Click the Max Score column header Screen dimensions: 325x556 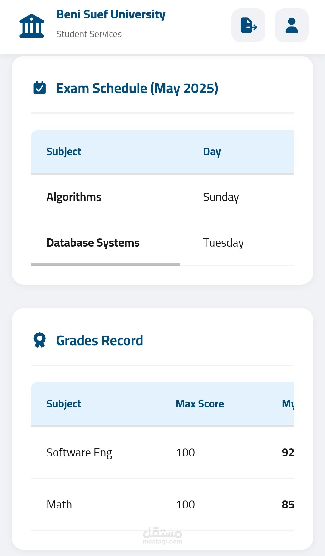tap(200, 404)
